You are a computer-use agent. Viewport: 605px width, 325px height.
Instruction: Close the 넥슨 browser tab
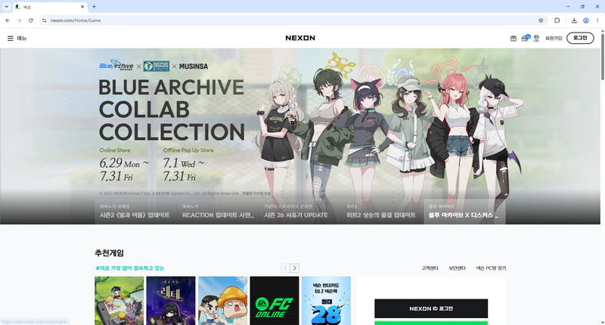[82, 7]
